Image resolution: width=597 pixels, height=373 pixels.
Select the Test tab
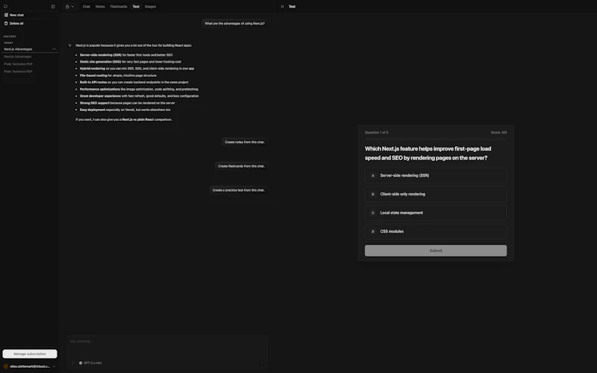point(136,7)
